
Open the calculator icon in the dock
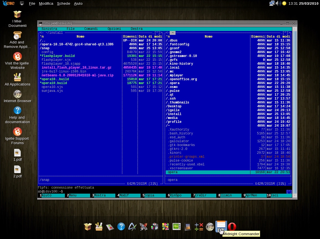point(199,227)
